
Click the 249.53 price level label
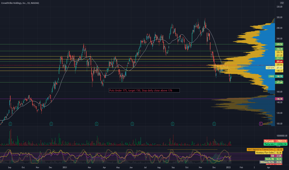[x=279, y=44]
